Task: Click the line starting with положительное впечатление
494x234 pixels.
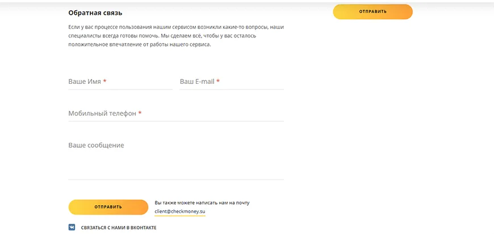Action: pos(139,44)
